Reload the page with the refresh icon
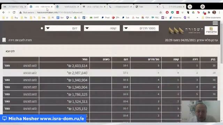The image size is (223, 125). click(14, 12)
